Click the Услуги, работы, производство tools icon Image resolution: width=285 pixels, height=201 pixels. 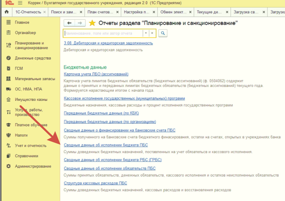pos(8,112)
